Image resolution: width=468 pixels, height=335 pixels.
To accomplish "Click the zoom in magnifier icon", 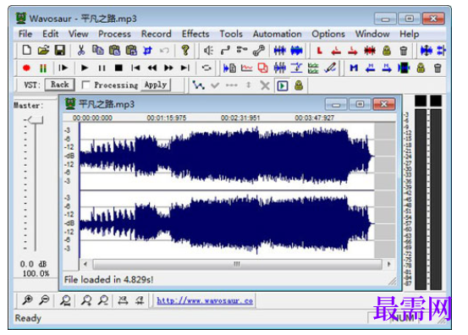I will click(27, 300).
